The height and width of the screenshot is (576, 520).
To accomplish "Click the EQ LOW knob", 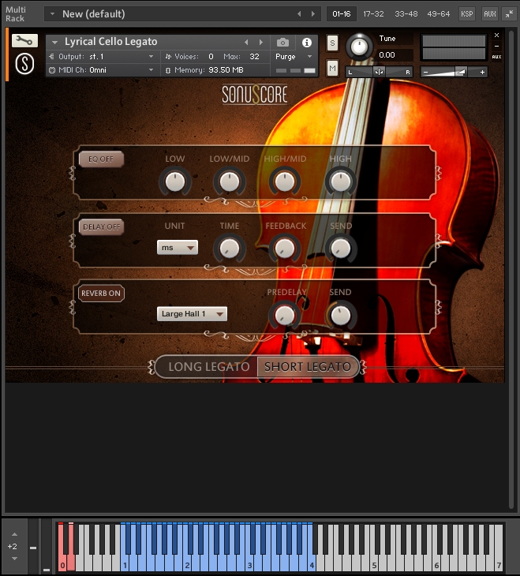I will (175, 181).
